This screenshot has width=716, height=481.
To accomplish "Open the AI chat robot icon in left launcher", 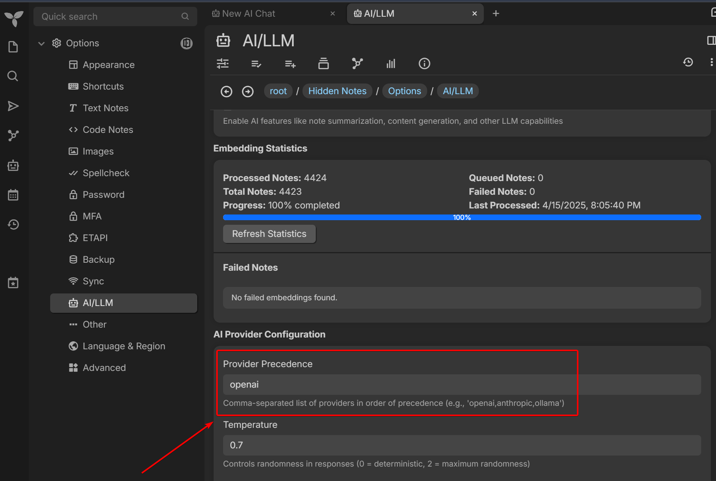I will [13, 166].
